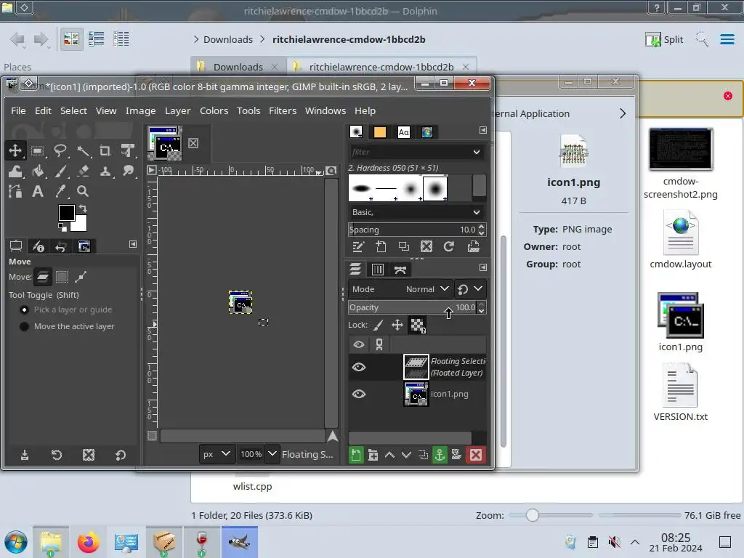Open the File menu
This screenshot has width=744, height=558.
coord(18,110)
